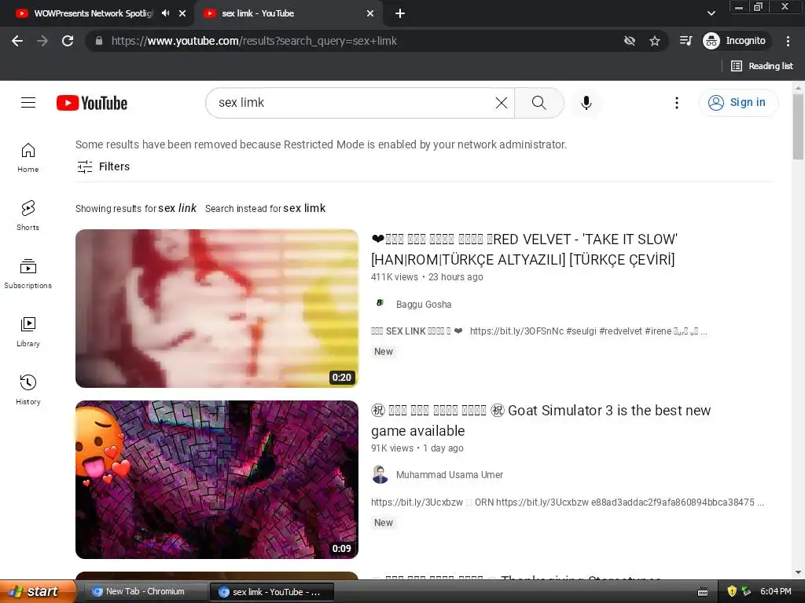
Task: Go back in browser
Action: [17, 41]
